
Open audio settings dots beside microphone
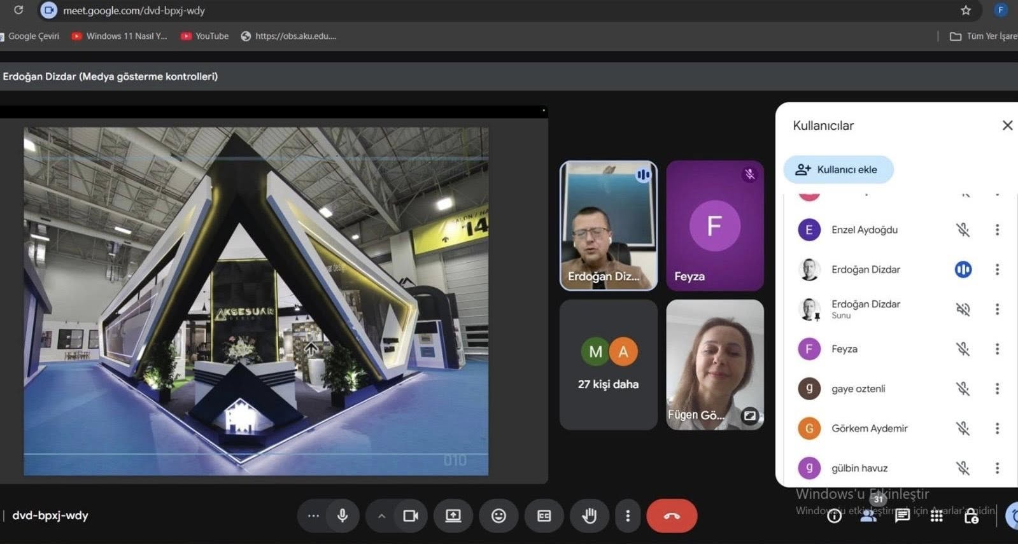[313, 515]
